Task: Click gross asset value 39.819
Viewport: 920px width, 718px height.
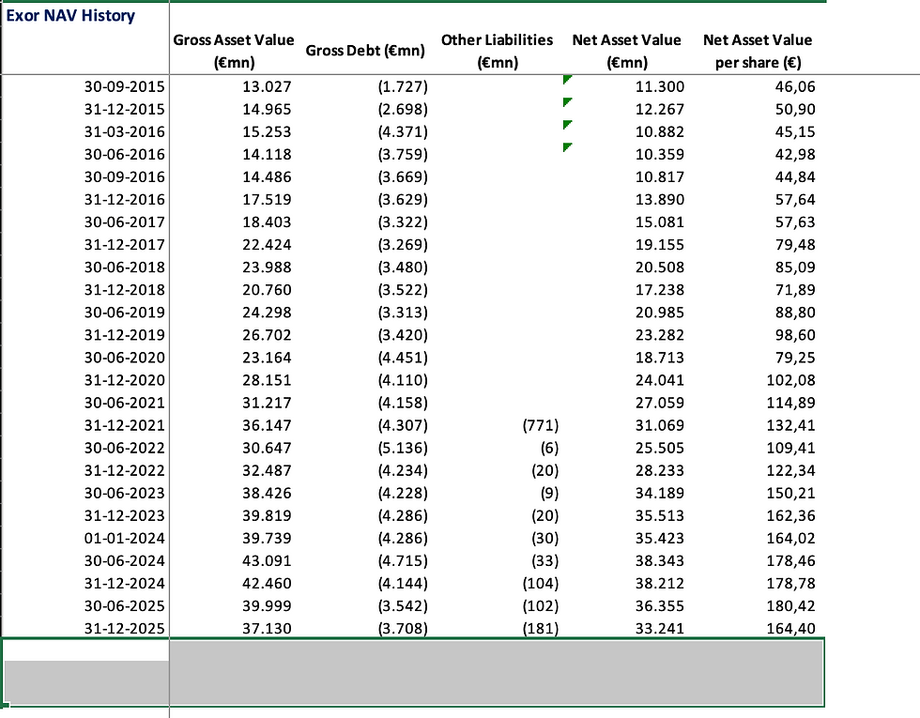Action: (267, 515)
